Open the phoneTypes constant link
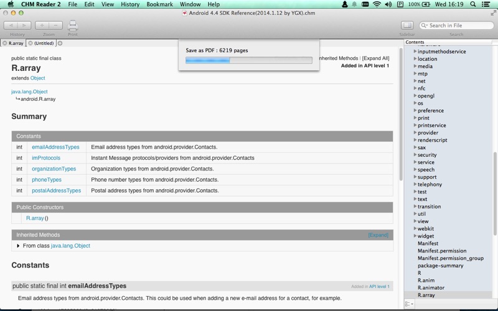The image size is (498, 311). pyautogui.click(x=47, y=180)
